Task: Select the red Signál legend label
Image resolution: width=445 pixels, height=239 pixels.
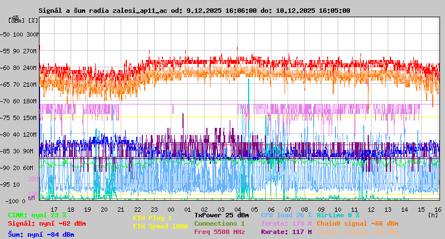Action: (47, 223)
